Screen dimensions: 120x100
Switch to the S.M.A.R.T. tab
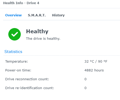point(37,15)
